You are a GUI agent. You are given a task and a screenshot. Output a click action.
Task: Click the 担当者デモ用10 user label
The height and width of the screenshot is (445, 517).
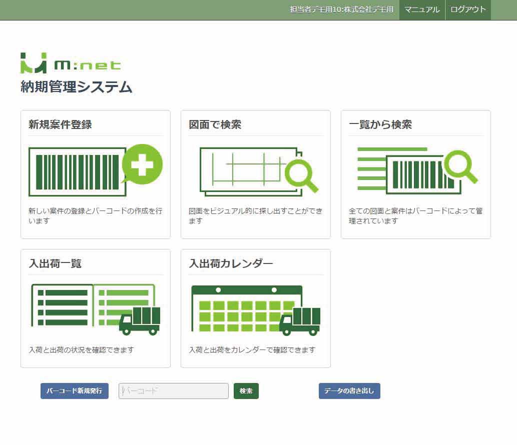pos(341,9)
